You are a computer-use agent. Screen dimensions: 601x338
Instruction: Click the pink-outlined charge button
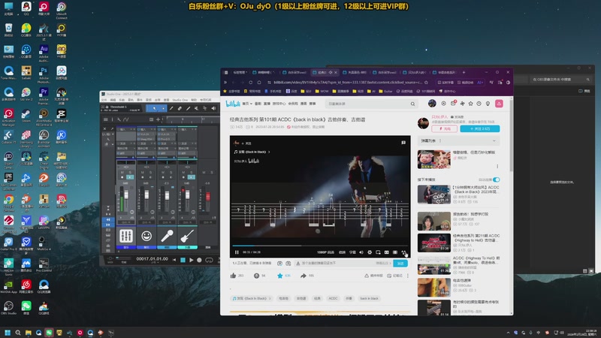pyautogui.click(x=444, y=128)
